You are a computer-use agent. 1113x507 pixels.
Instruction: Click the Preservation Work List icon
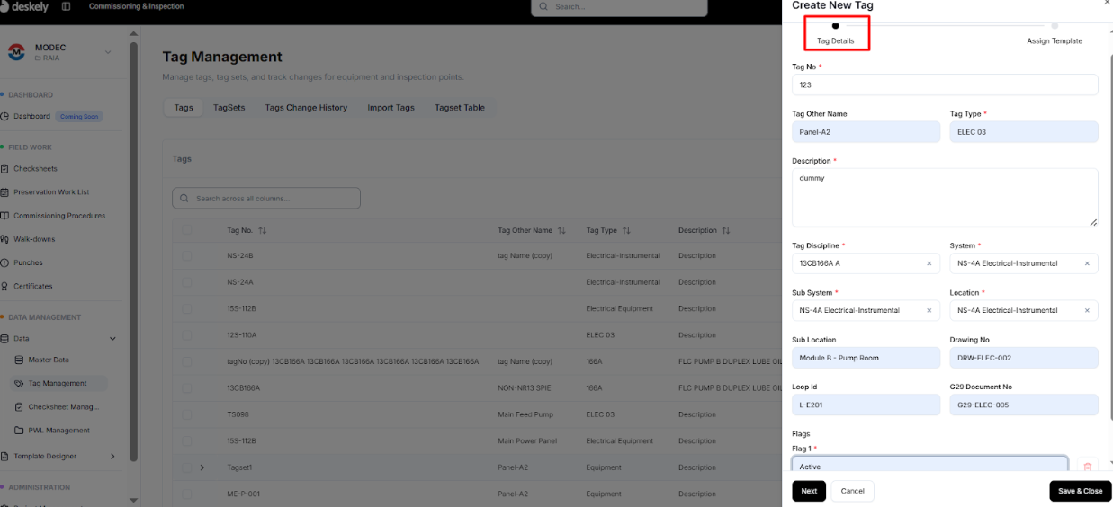pyautogui.click(x=4, y=192)
